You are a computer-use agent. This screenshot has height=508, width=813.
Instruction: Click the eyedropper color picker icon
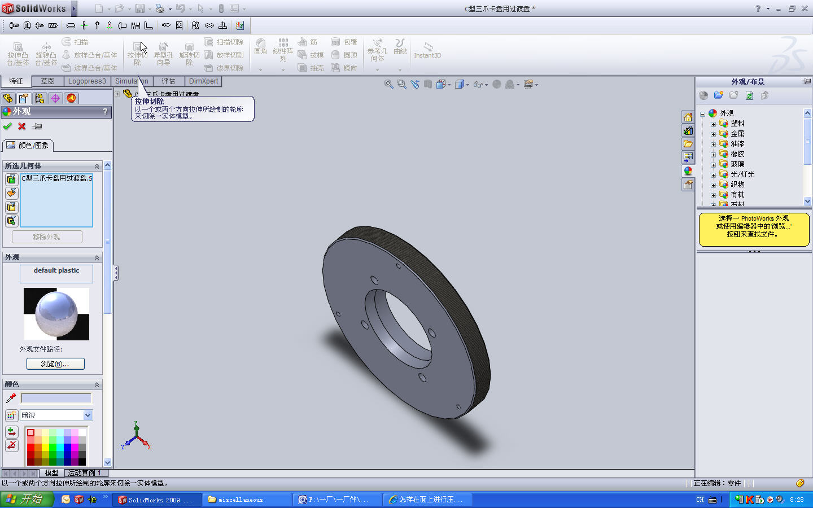pos(11,398)
